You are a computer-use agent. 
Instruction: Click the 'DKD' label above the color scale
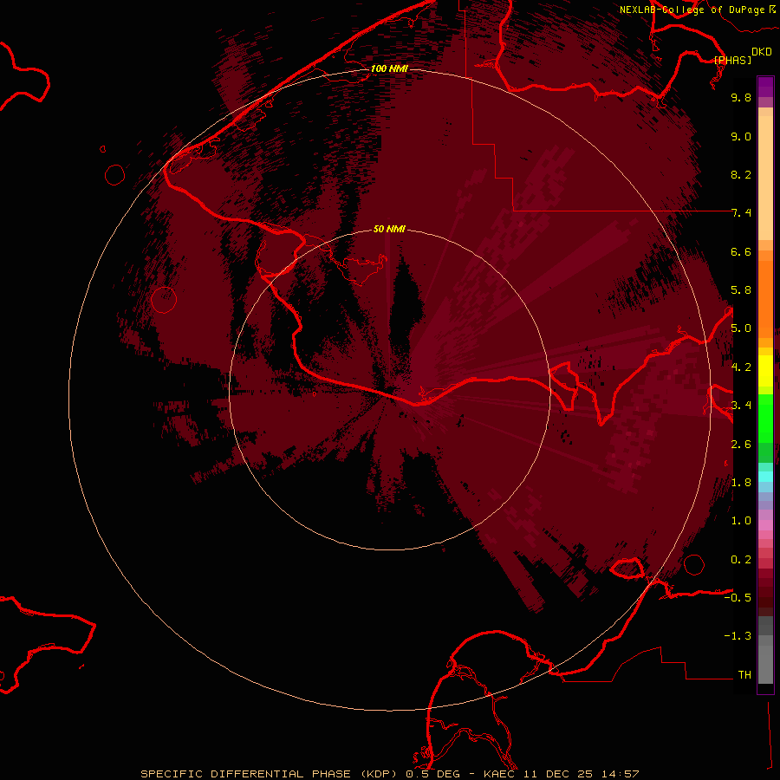pos(762,52)
